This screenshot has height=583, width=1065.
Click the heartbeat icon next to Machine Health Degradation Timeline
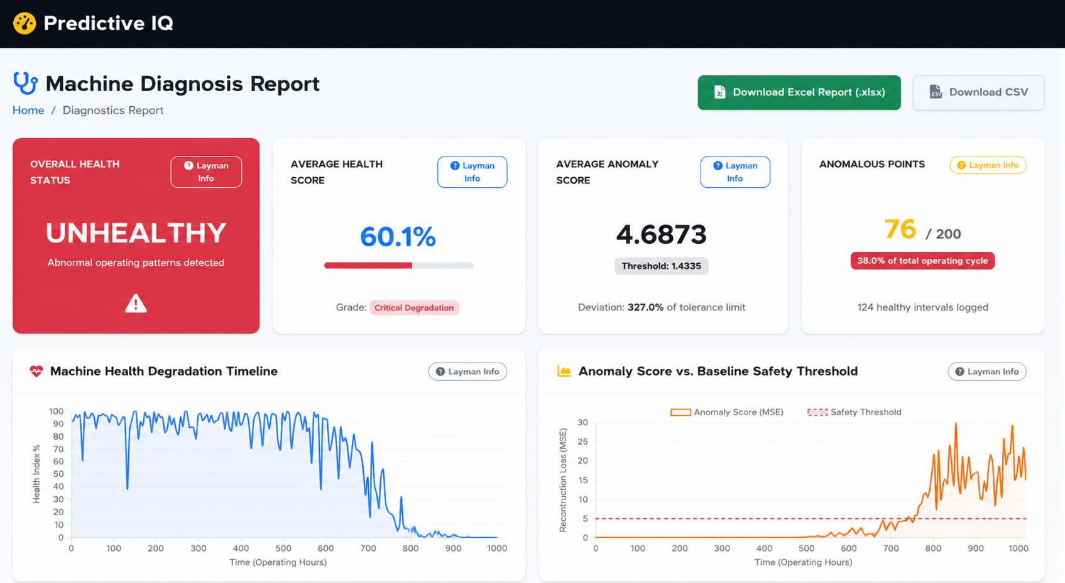(36, 371)
